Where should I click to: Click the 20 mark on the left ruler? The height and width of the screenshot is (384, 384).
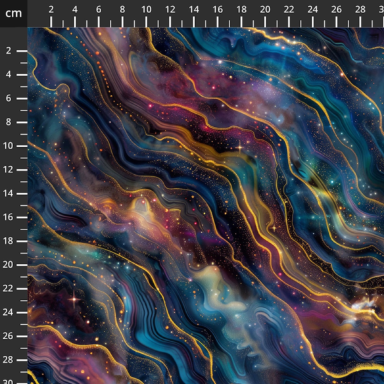pyautogui.click(x=9, y=265)
